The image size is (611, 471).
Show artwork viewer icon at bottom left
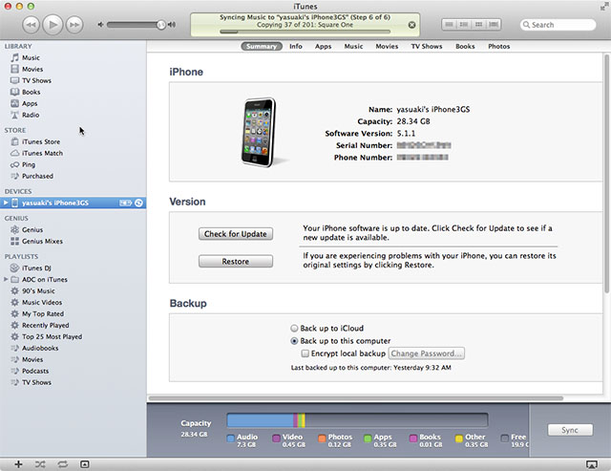(85, 463)
